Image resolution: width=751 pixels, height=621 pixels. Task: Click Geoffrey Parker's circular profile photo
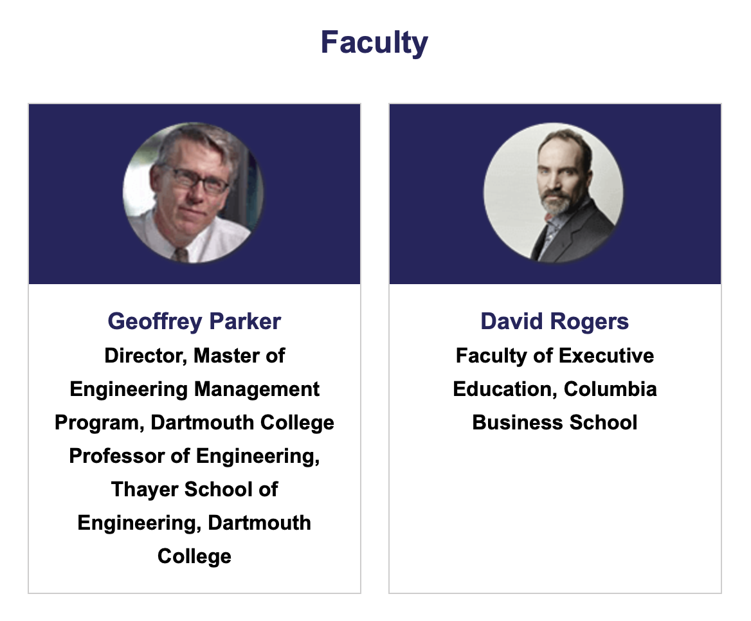(194, 194)
